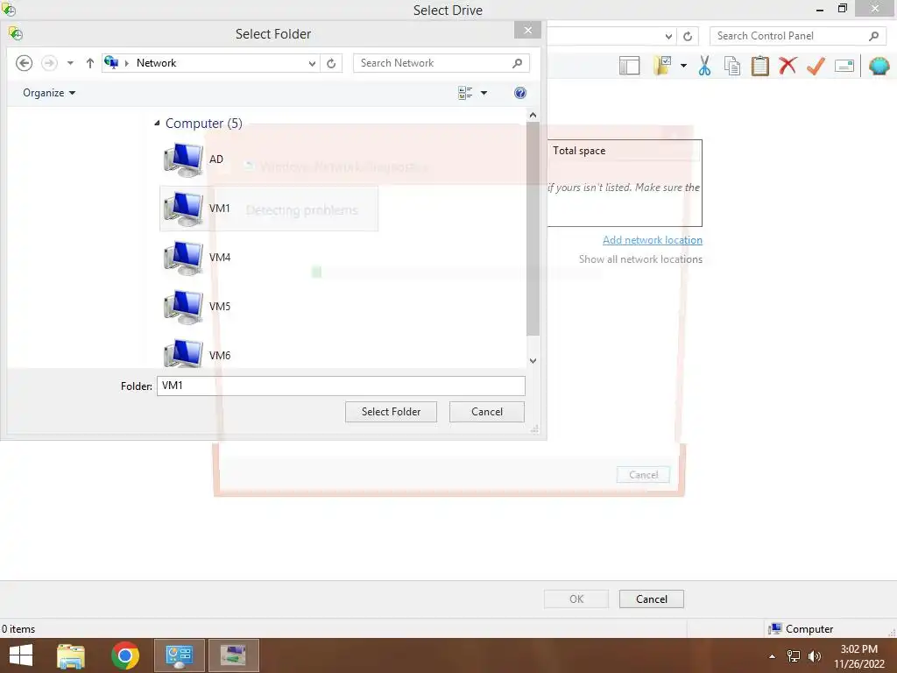Click the Search Network magnifier icon
Image resolution: width=897 pixels, height=673 pixels.
[x=517, y=63]
